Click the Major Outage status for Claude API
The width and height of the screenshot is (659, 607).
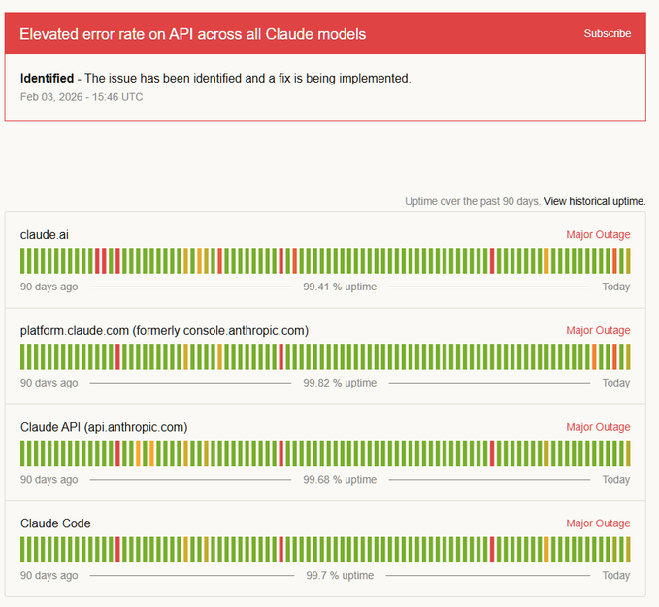[x=598, y=427]
